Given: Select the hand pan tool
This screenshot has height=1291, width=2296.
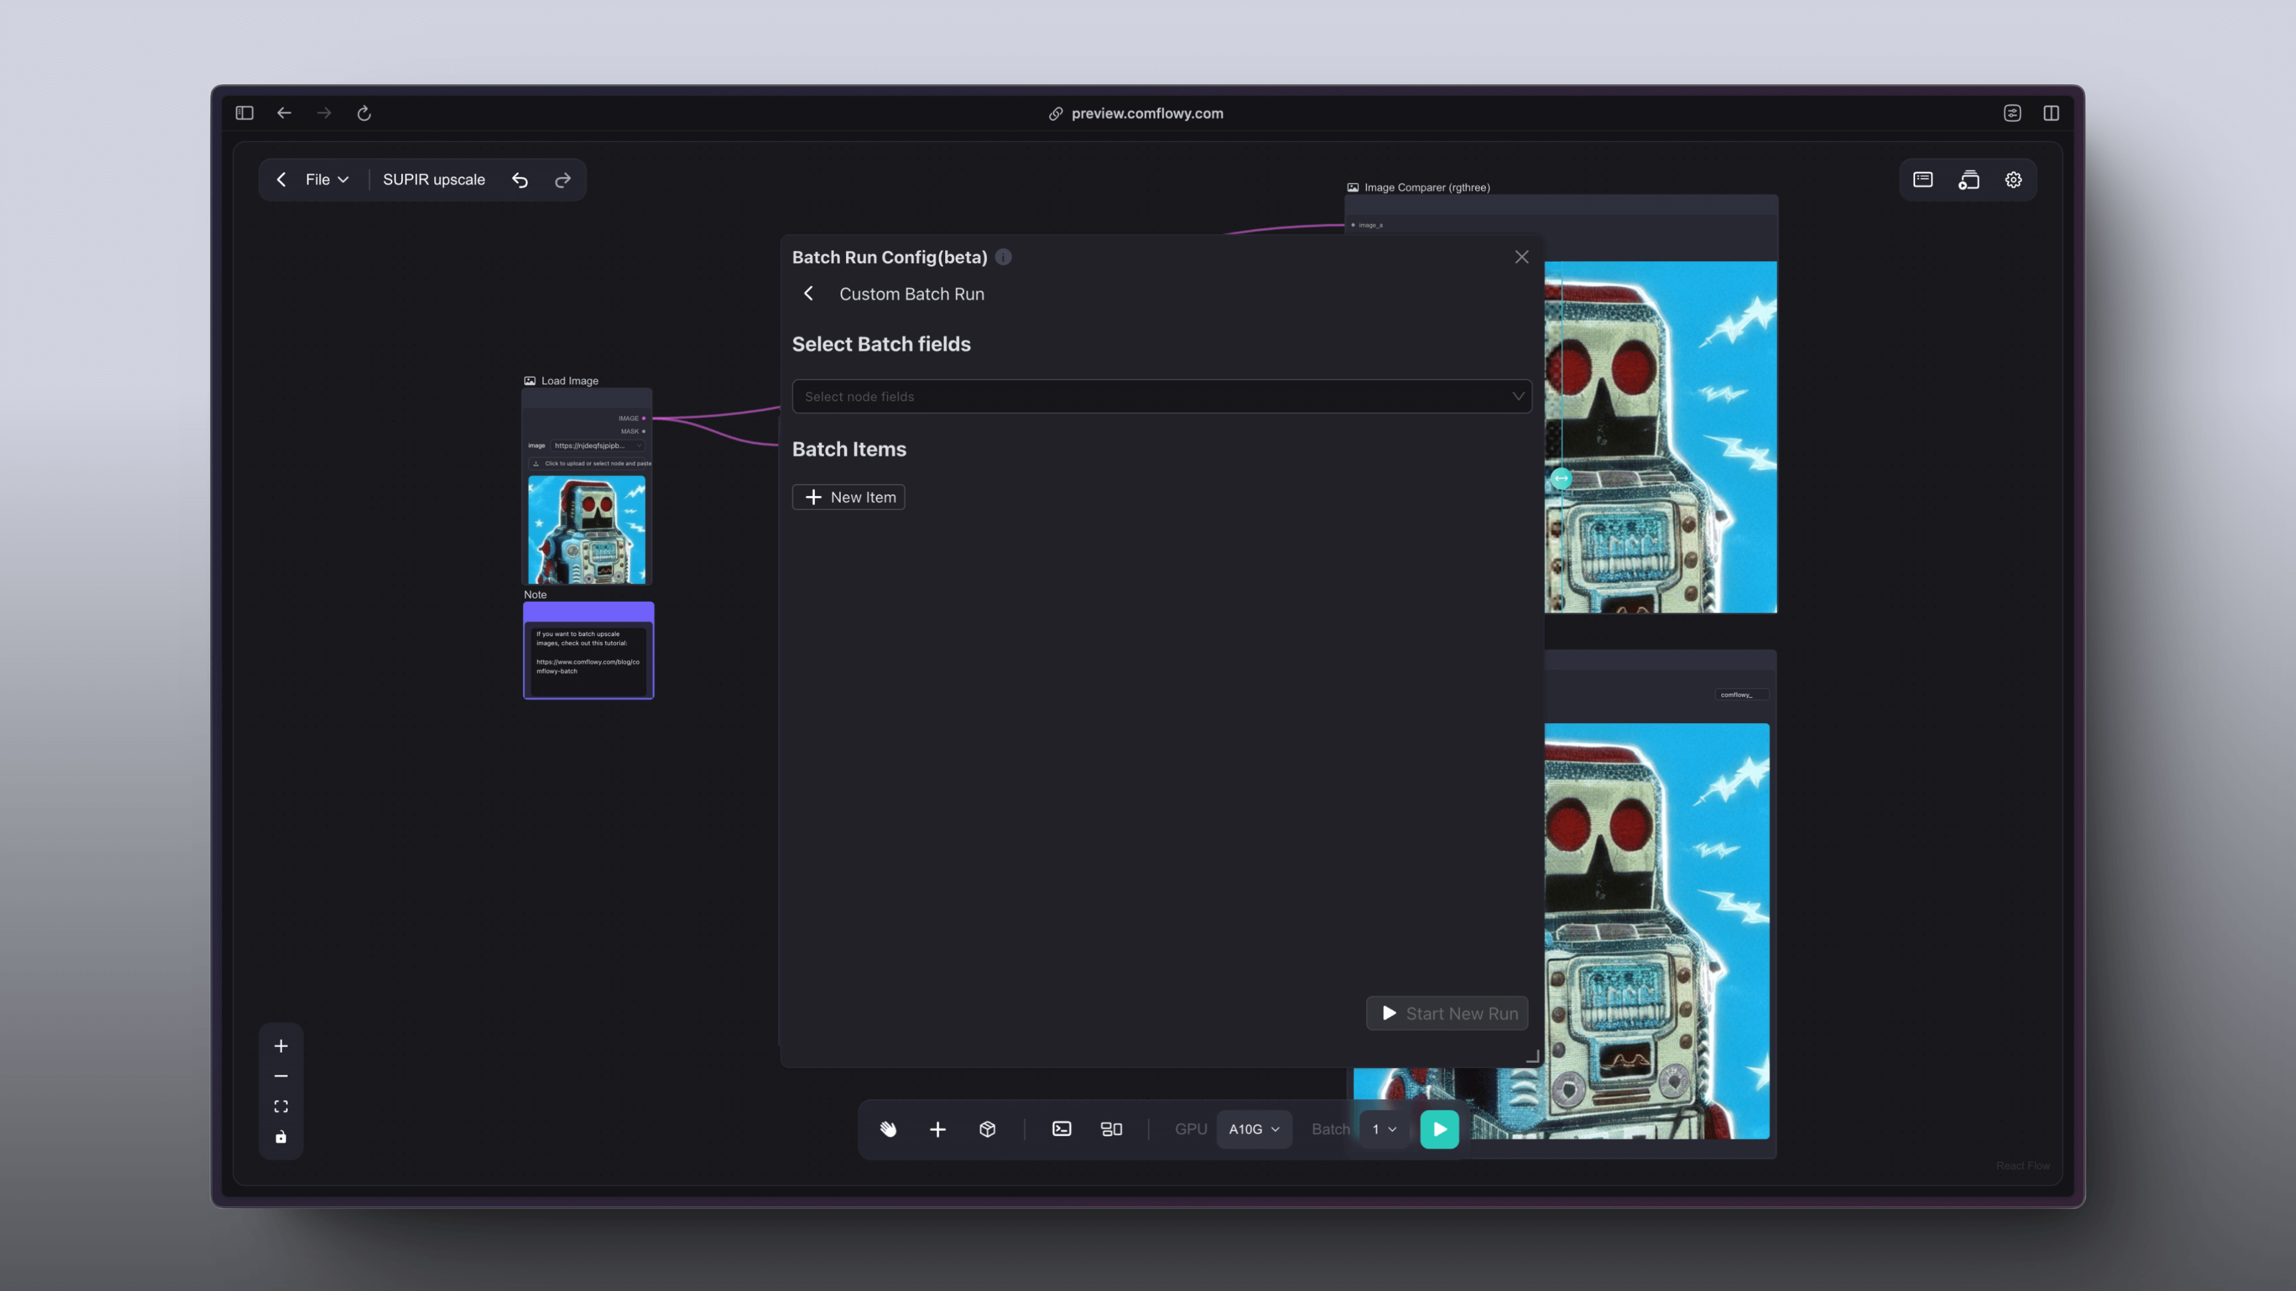Looking at the screenshot, I should (888, 1129).
